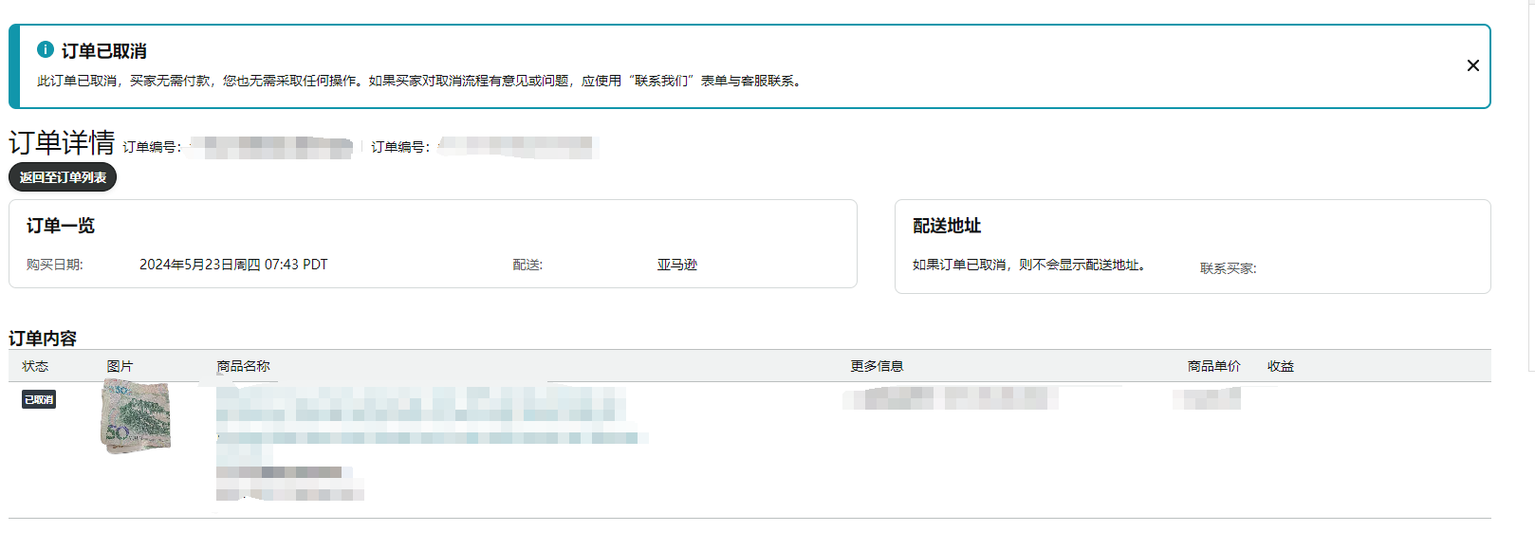Click the 图片 column header
Image resolution: width=1535 pixels, height=550 pixels.
point(120,366)
